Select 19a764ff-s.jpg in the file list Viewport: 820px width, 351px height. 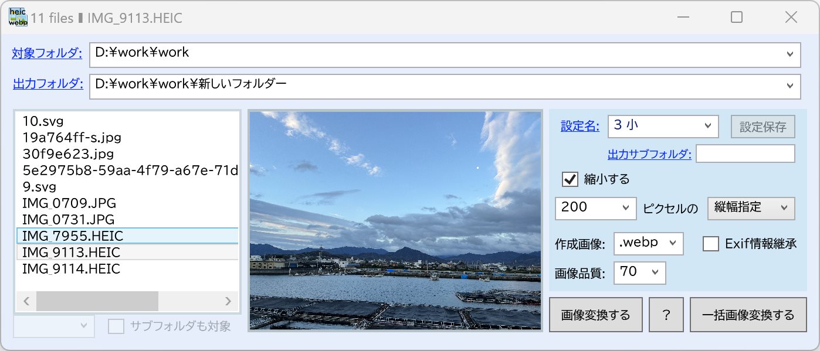(127, 138)
